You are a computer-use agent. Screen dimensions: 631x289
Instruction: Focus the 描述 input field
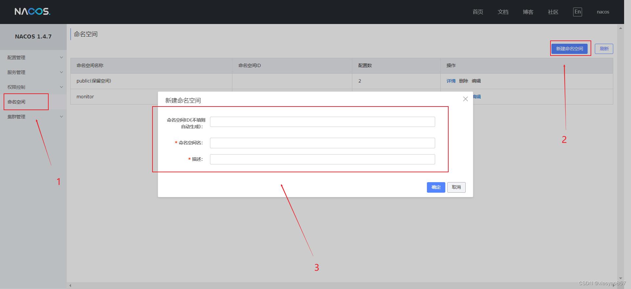click(x=322, y=159)
